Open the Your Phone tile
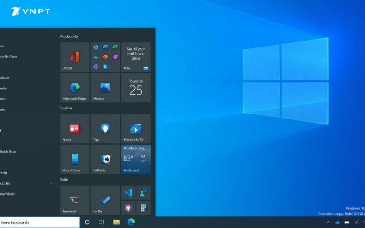Screen dimensions: 365x228 [75, 159]
